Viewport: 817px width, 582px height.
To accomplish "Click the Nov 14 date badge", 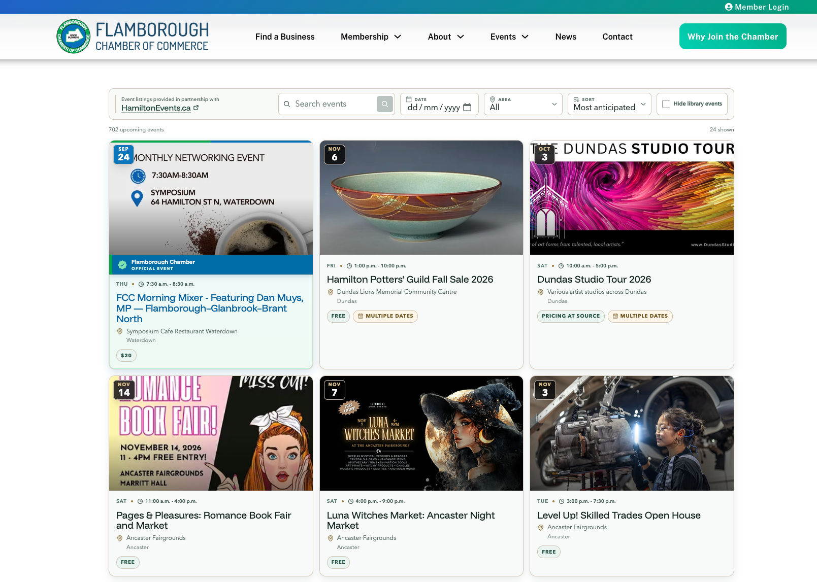I will click(124, 390).
